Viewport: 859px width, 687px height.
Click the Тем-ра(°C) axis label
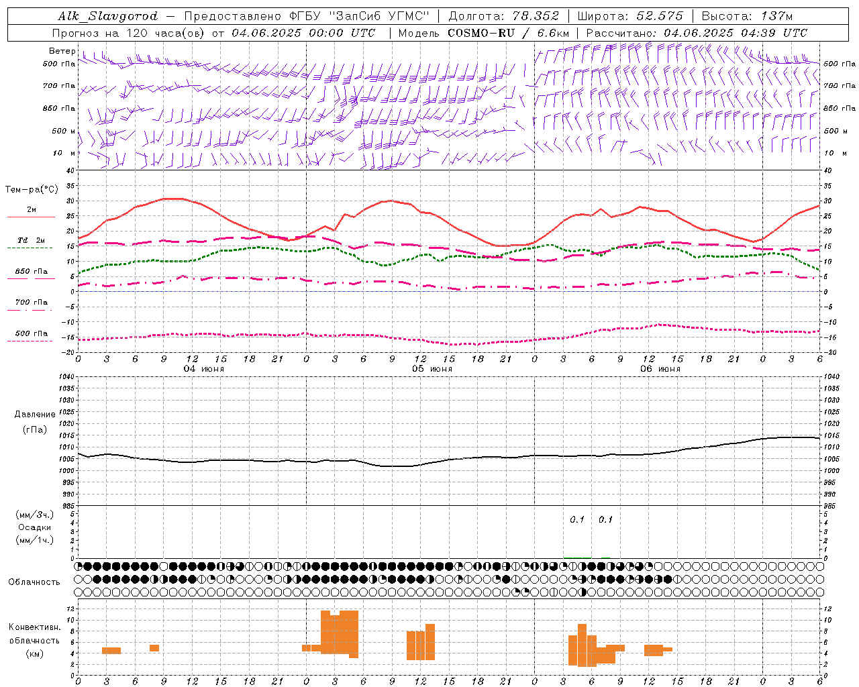(x=32, y=190)
